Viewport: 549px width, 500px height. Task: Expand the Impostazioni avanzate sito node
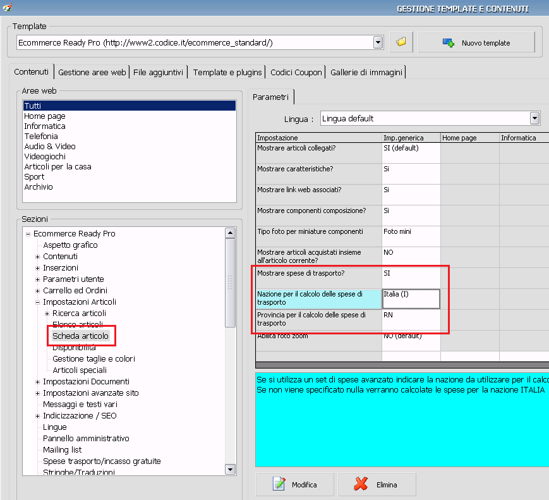pyautogui.click(x=37, y=393)
